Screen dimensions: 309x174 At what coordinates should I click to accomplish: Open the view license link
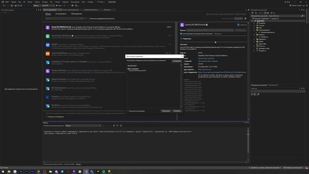206,58
